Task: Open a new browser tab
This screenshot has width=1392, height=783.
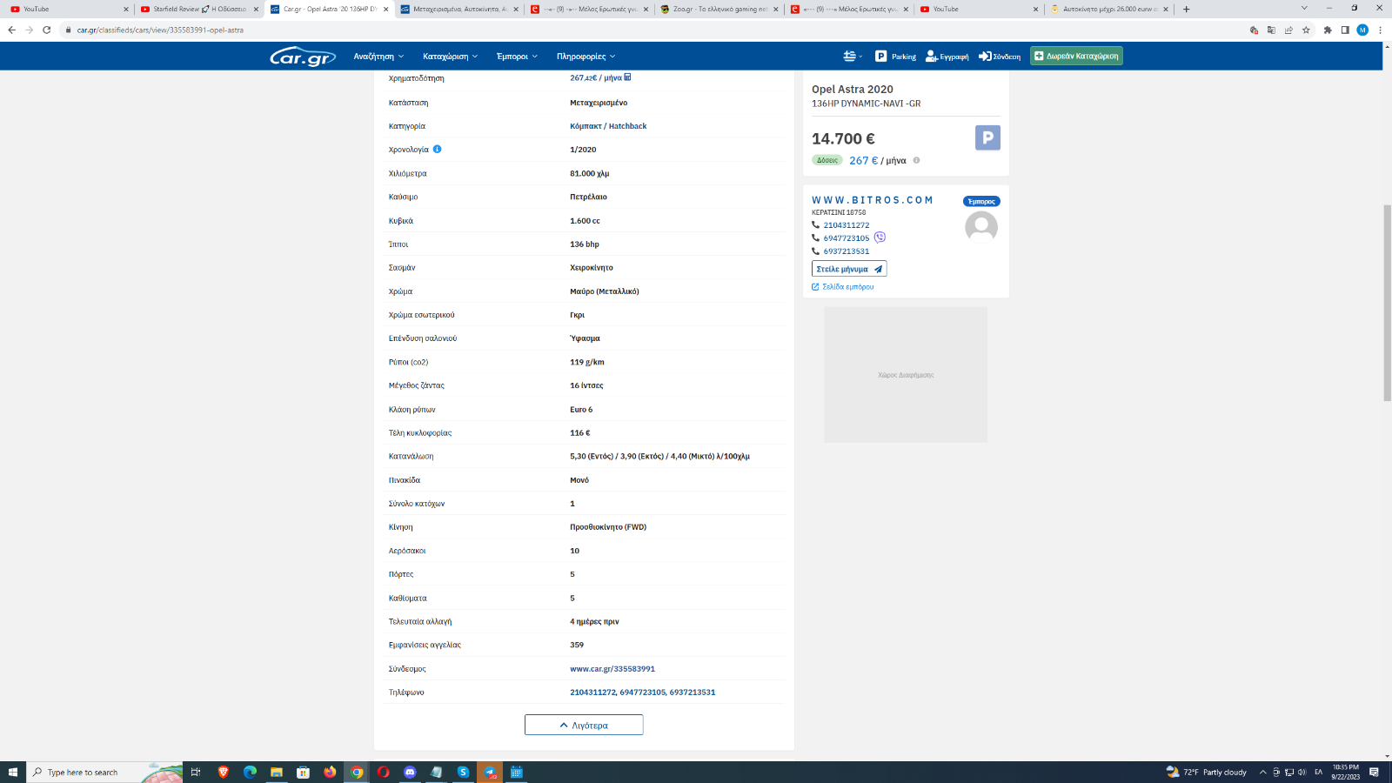Action: pyautogui.click(x=1186, y=9)
